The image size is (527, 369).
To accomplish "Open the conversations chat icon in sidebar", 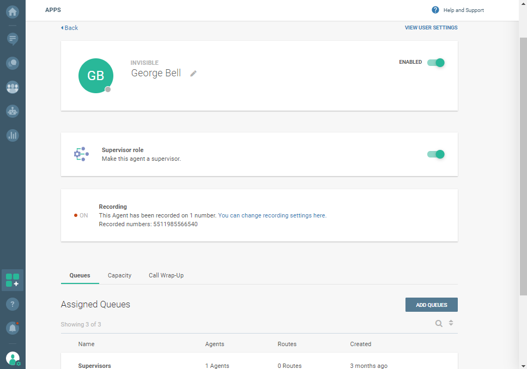I will (12, 39).
